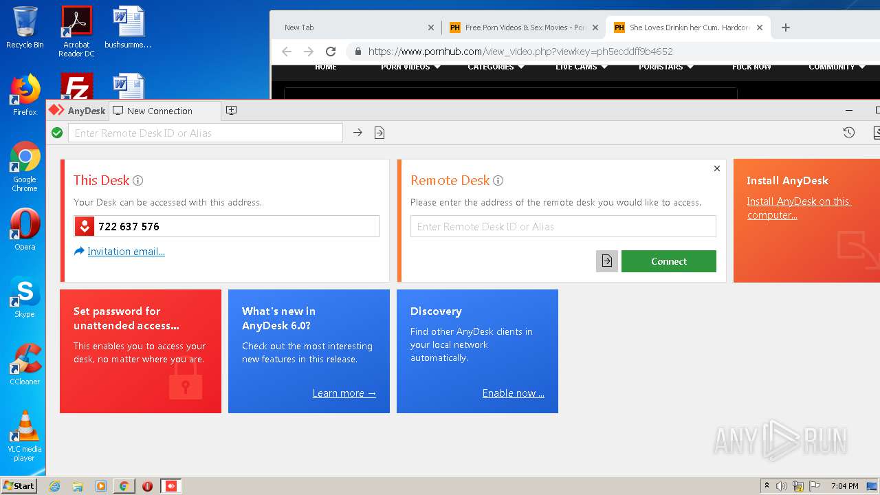Follow the Learn more link
880x495 pixels.
(344, 393)
